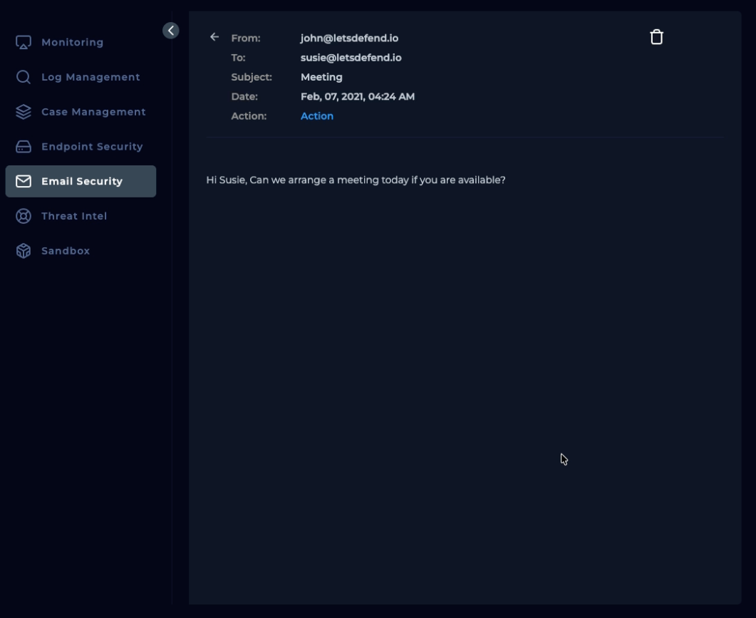Select the Log Management label in sidebar

90,77
